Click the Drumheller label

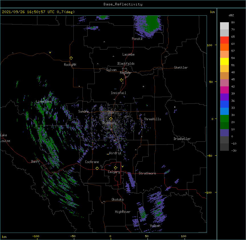click(182, 139)
